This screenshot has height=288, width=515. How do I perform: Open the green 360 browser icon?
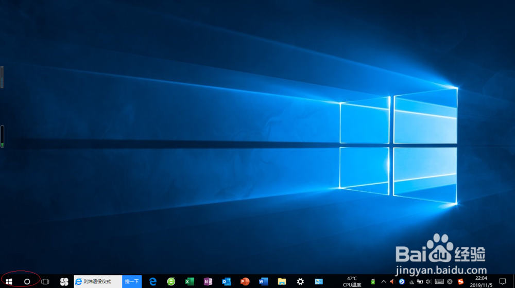(x=171, y=281)
